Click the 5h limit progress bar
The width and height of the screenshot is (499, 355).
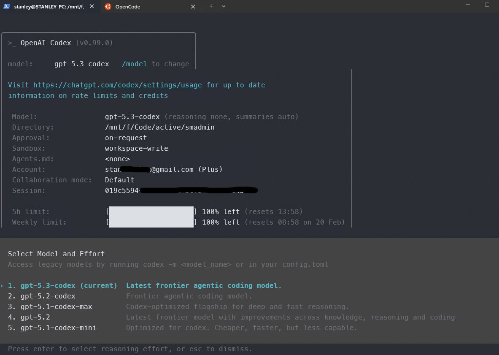151,212
